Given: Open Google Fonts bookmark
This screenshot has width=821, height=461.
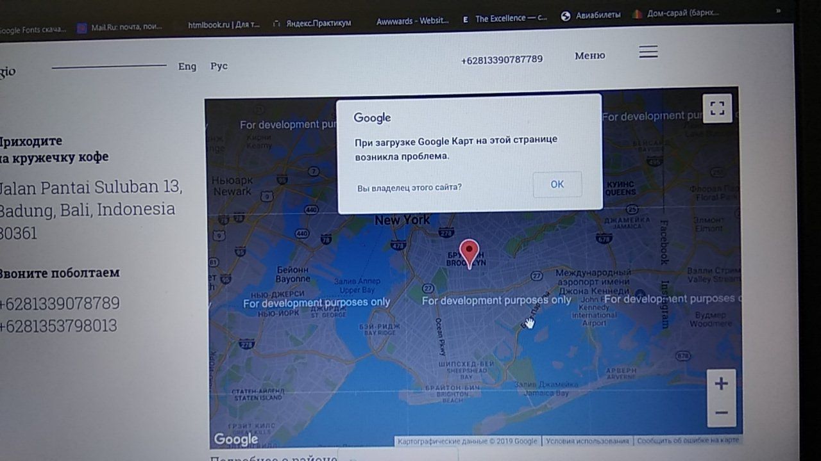Looking at the screenshot, I should tap(32, 29).
